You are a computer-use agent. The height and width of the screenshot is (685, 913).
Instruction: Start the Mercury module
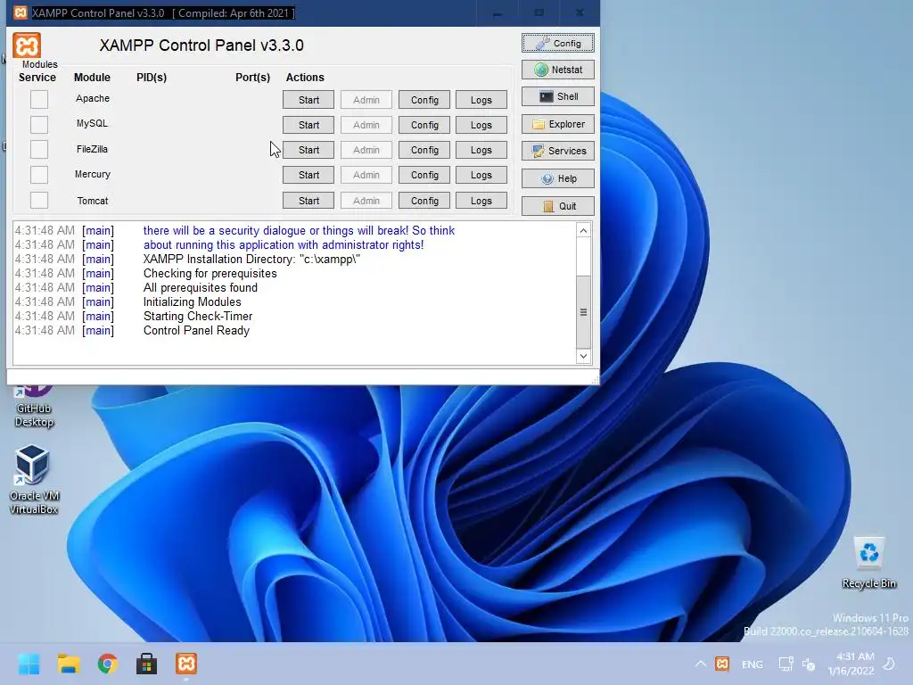tap(308, 175)
